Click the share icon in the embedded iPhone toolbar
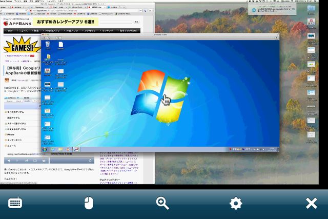This screenshot has width=328, height=219. [27, 161]
